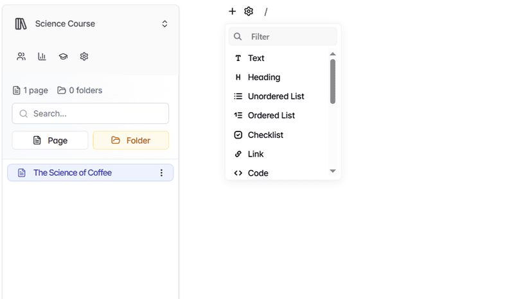Click the plus icon to add block

(232, 12)
